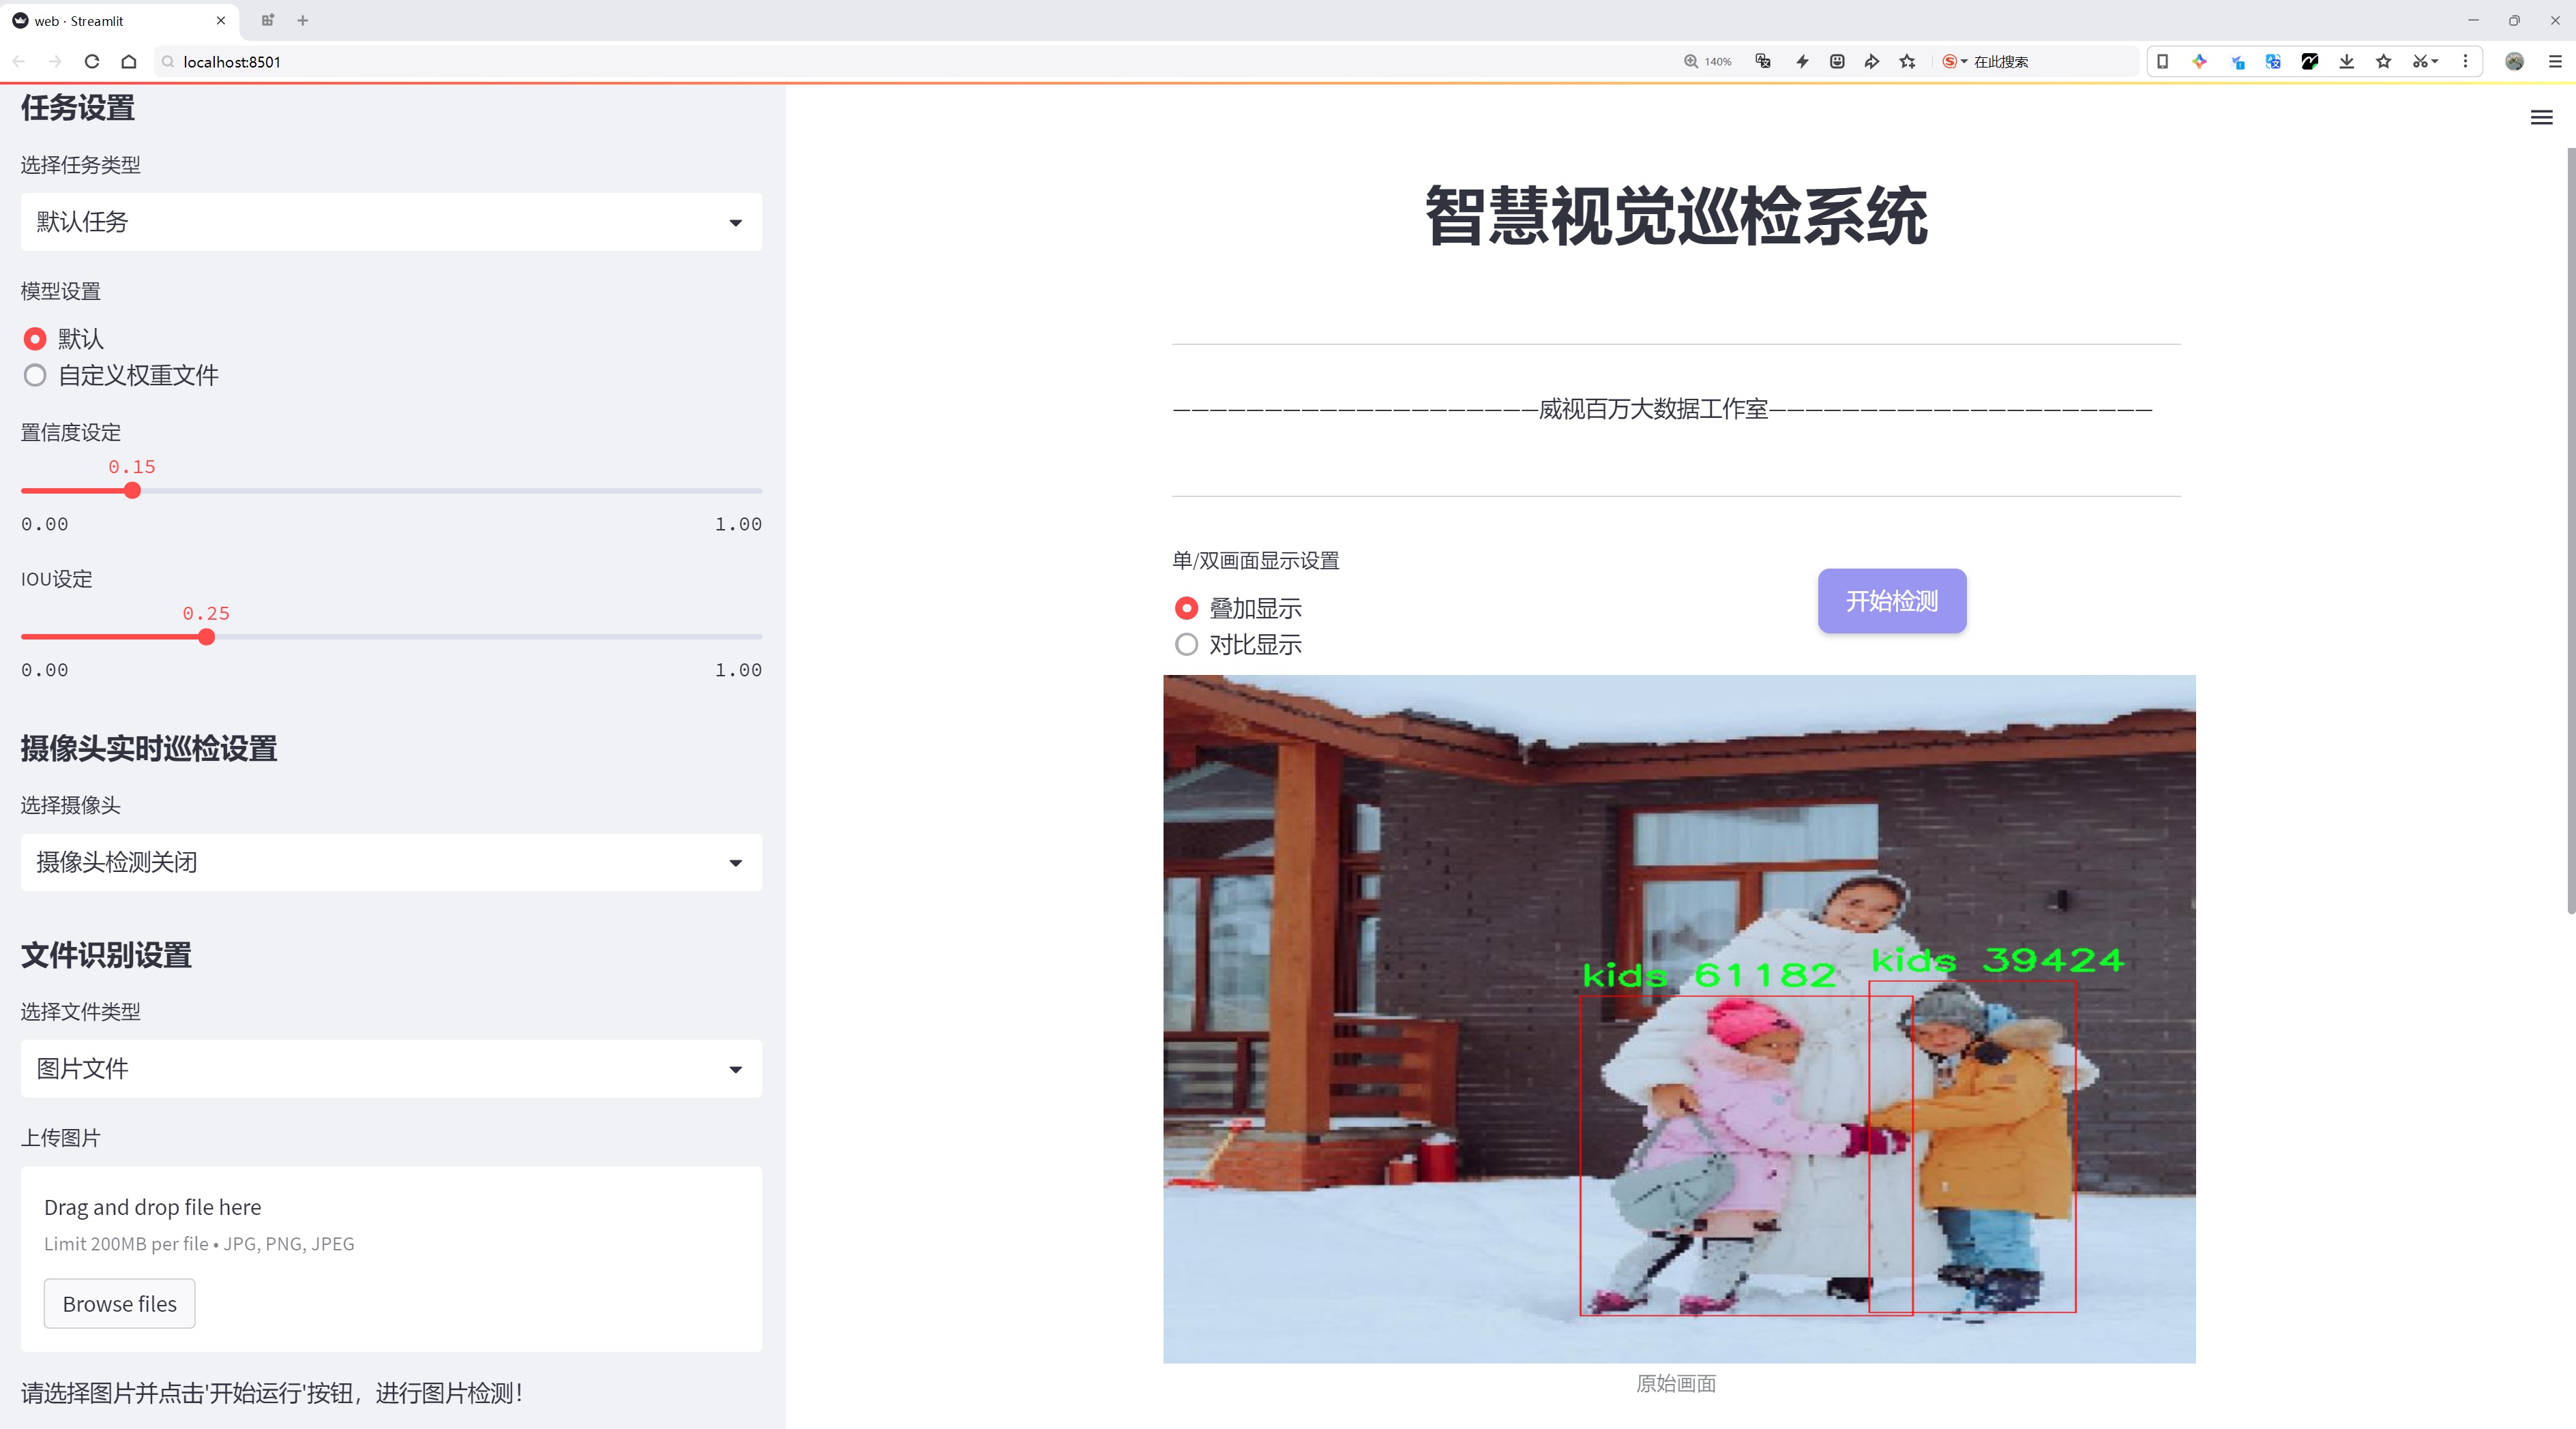
Task: Select the 默认 model radio button
Action: point(35,339)
